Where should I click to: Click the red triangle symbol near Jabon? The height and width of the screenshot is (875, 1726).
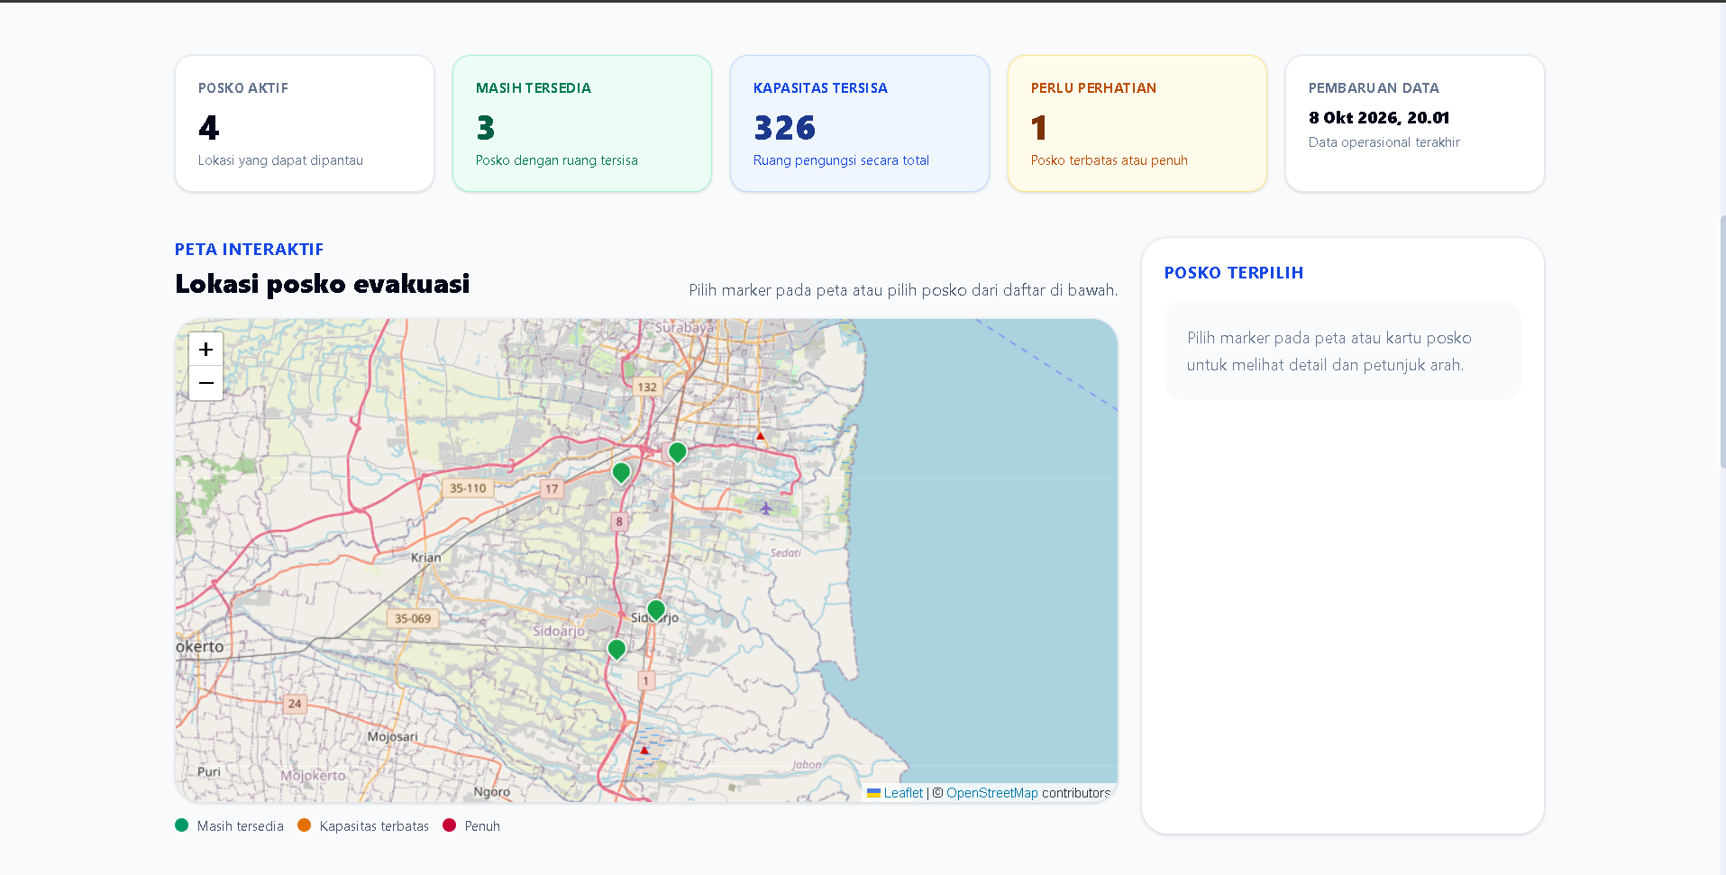point(644,750)
